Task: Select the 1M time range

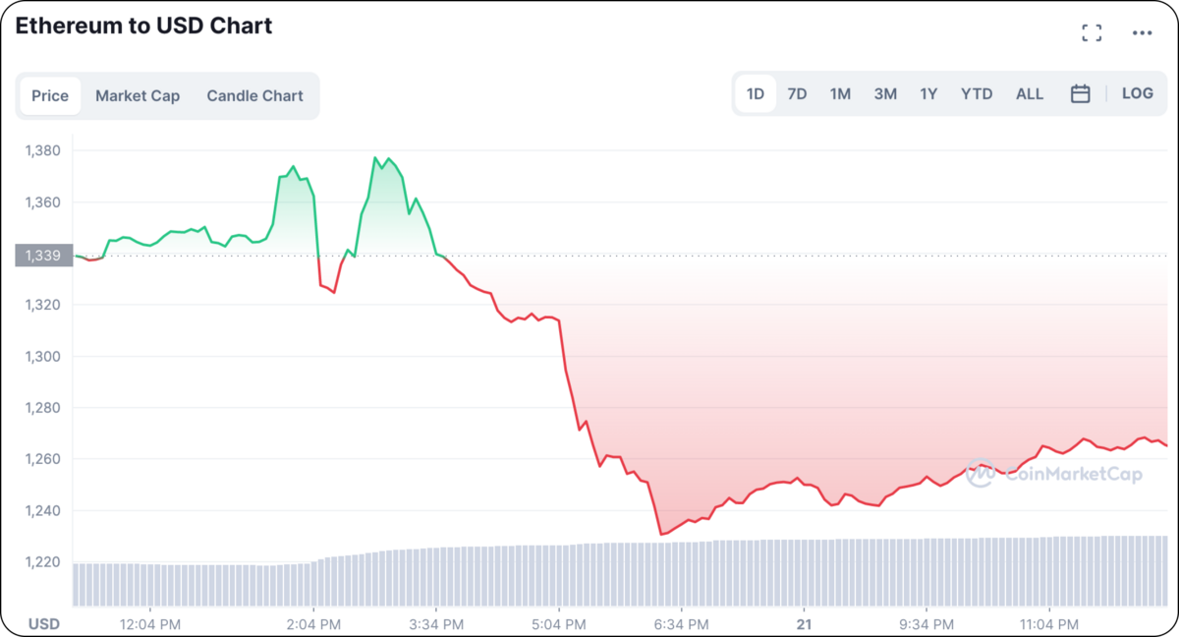Action: [x=840, y=94]
